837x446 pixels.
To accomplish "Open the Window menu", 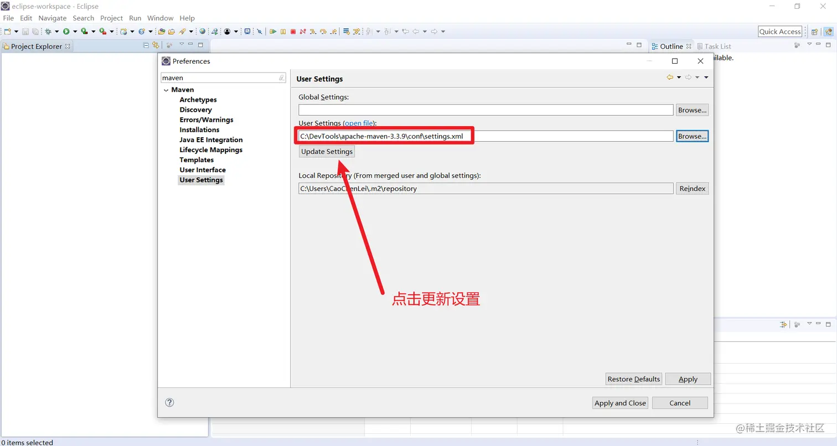I will coord(161,18).
